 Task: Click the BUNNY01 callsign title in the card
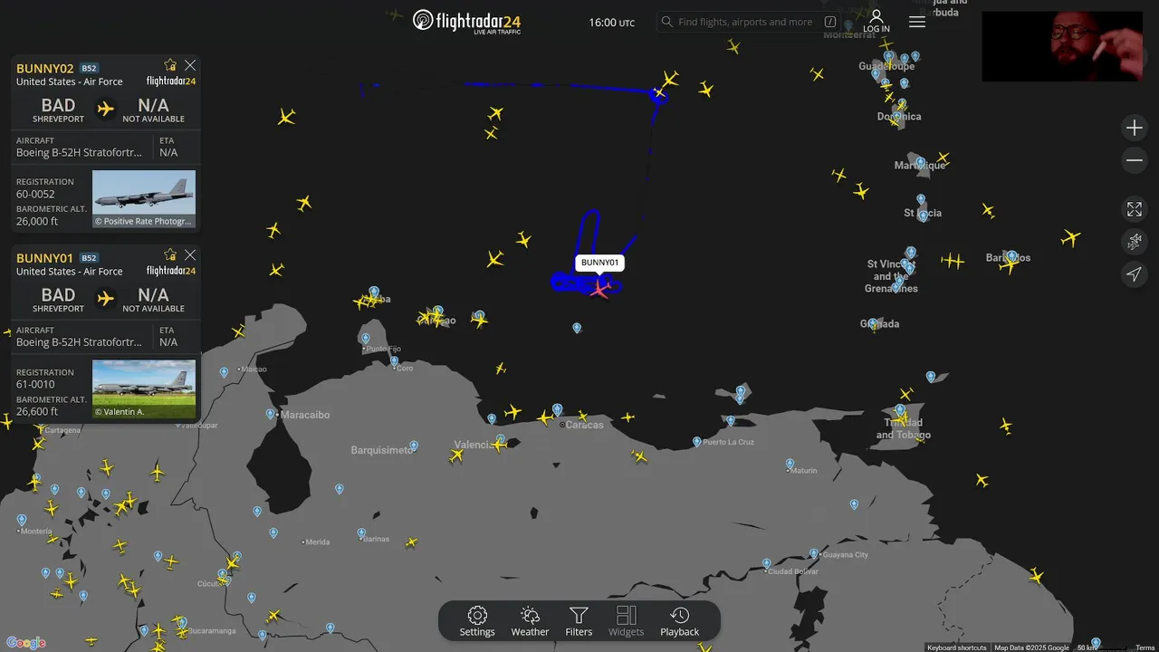click(x=44, y=258)
